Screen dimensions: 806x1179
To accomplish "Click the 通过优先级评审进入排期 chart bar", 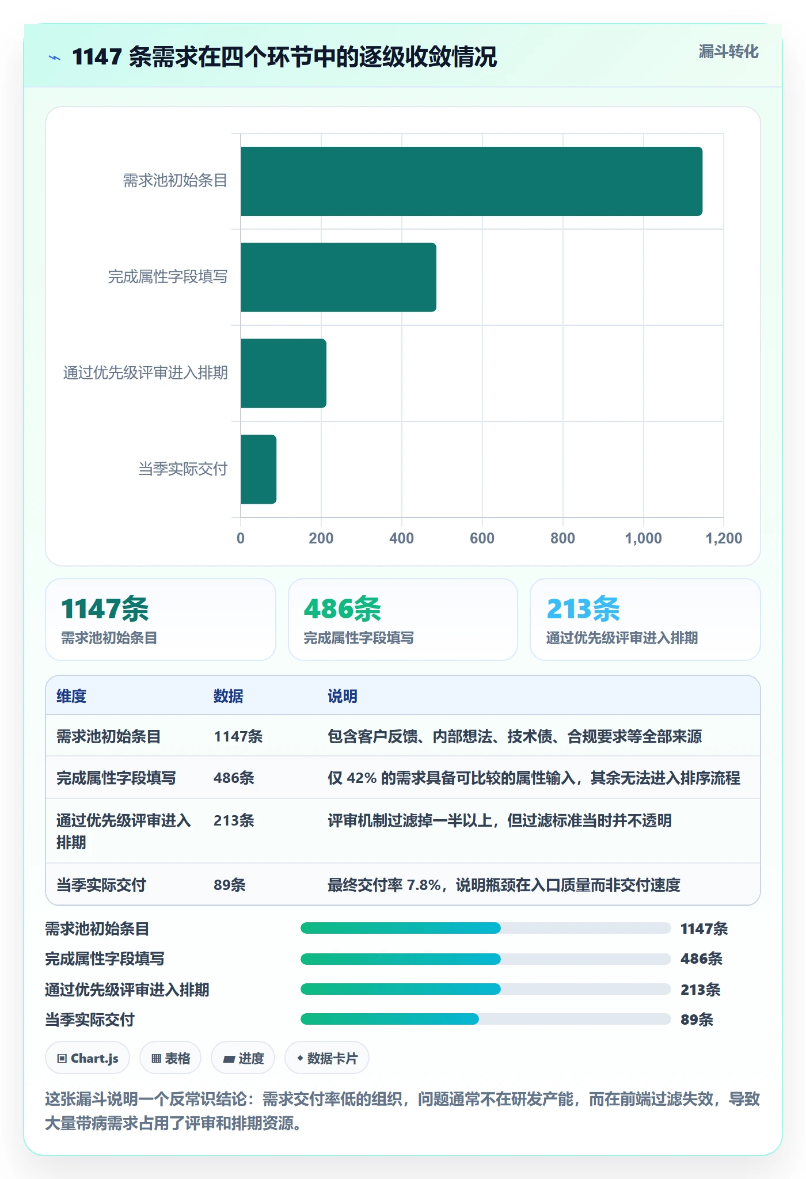I will 284,373.
